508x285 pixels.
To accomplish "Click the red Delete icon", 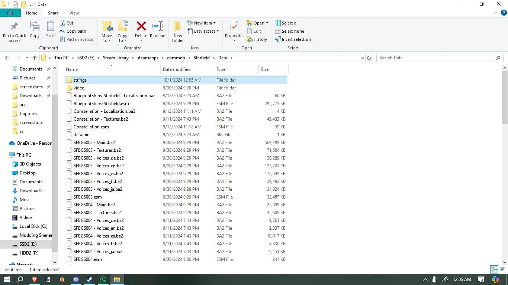I will pyautogui.click(x=141, y=26).
